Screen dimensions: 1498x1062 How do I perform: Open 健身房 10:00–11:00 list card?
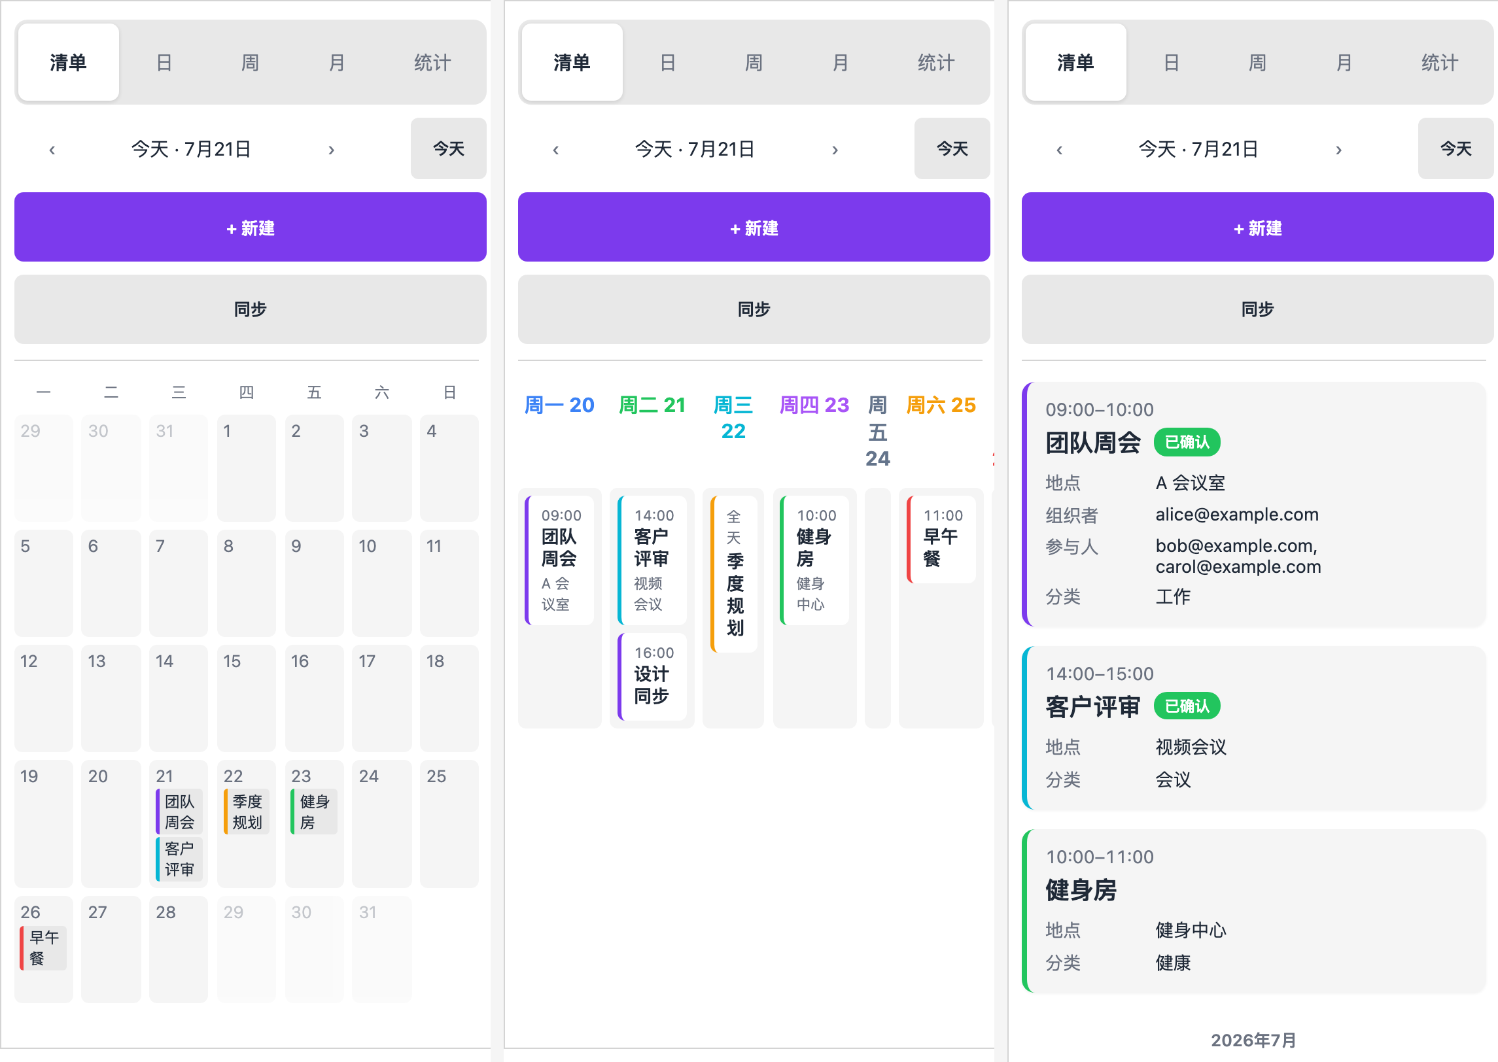[x=1254, y=911]
